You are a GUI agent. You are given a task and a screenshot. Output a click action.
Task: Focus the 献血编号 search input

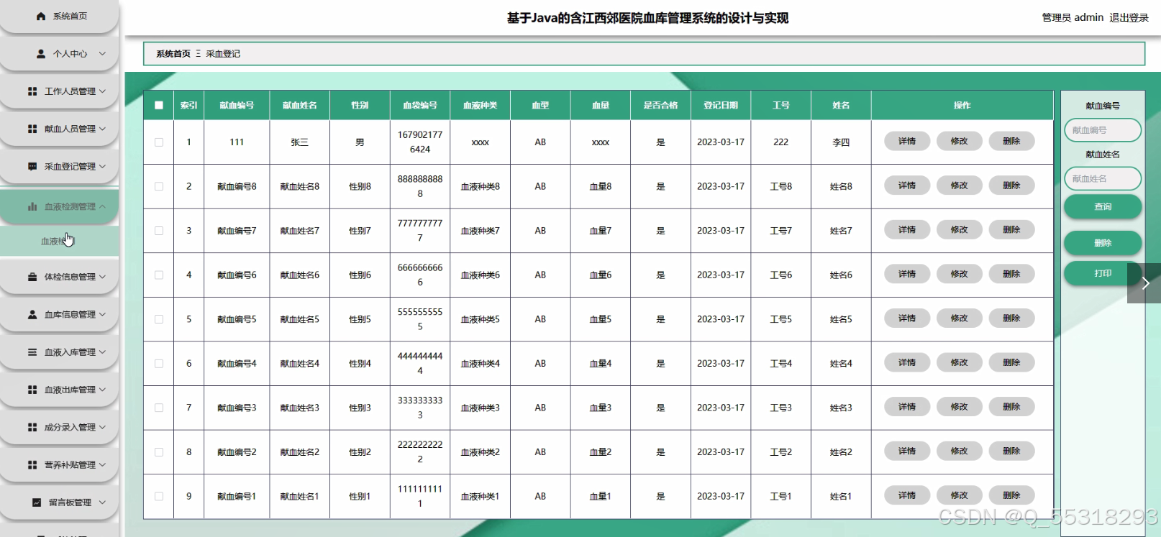point(1103,130)
